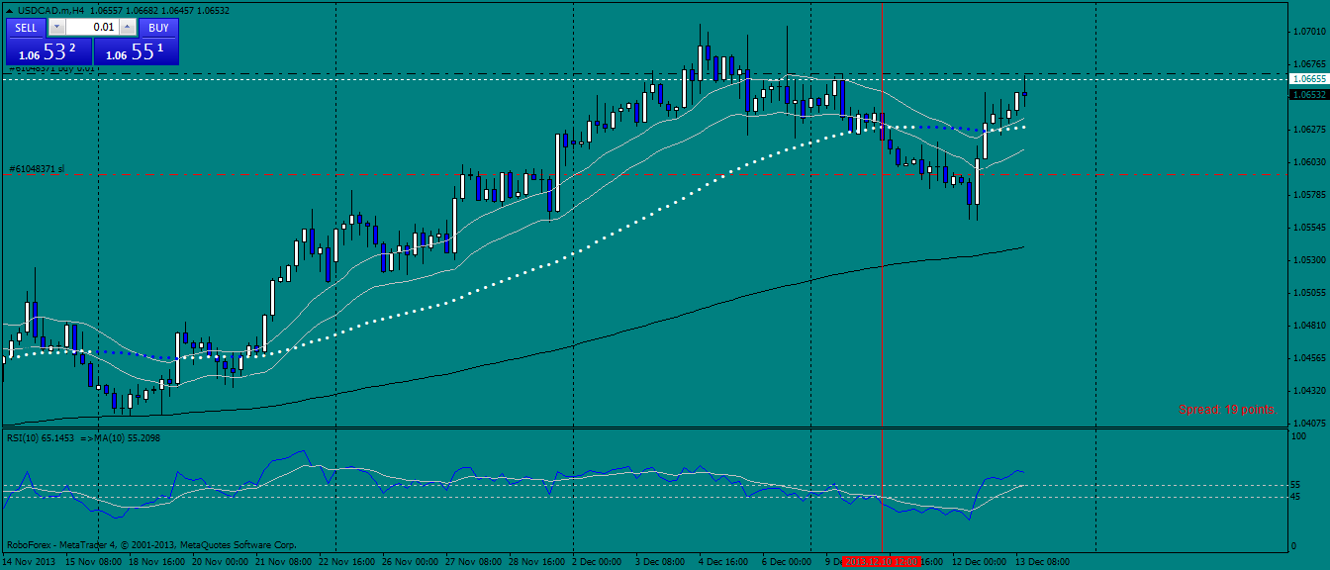The width and height of the screenshot is (1330, 570).
Task: Click the 1.04075 price scale value
Action: pyautogui.click(x=1309, y=423)
